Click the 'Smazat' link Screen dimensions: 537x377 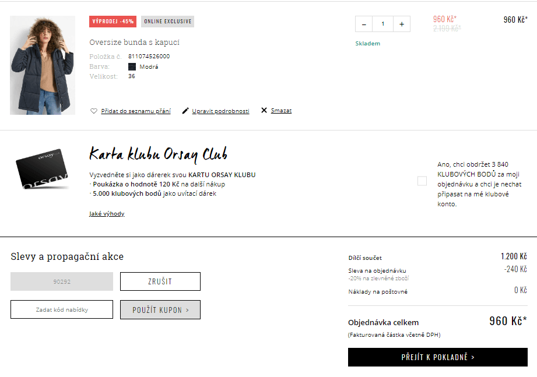(x=281, y=111)
